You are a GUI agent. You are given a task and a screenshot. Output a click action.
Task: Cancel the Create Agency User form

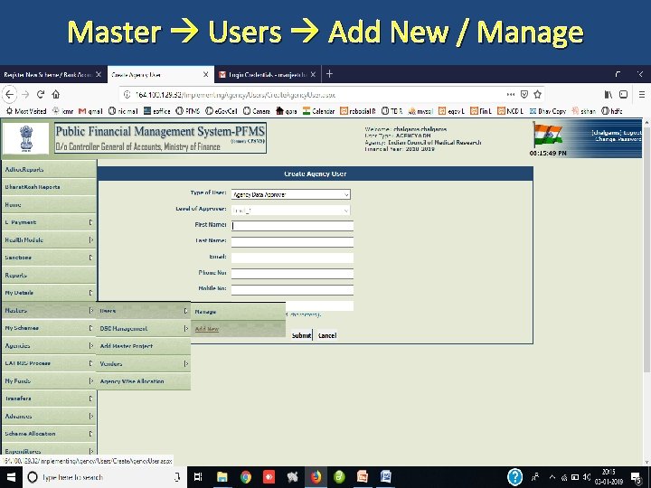point(327,335)
